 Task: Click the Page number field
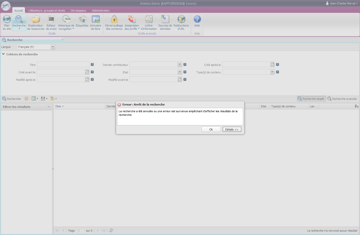pyautogui.click(x=81, y=230)
